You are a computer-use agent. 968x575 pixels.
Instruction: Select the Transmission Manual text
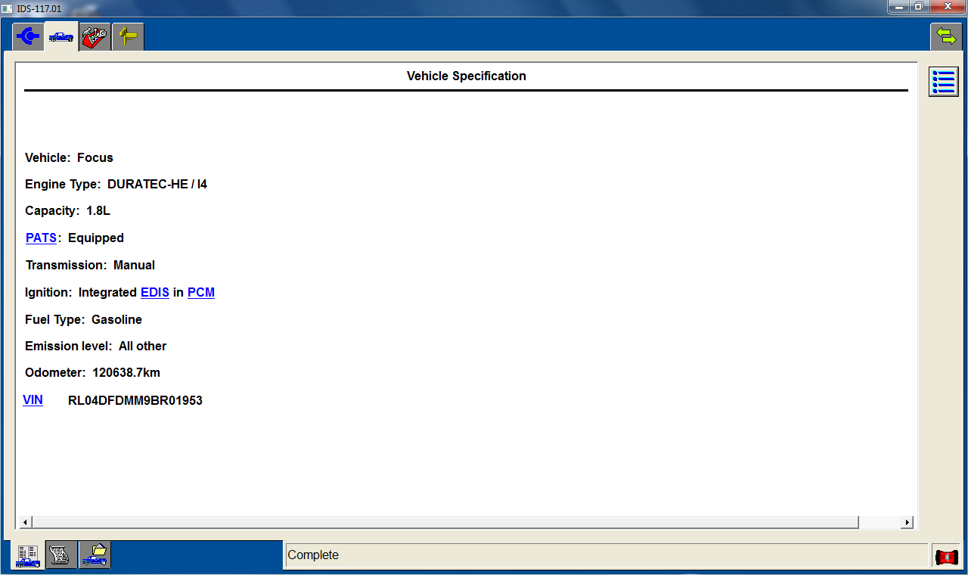90,265
